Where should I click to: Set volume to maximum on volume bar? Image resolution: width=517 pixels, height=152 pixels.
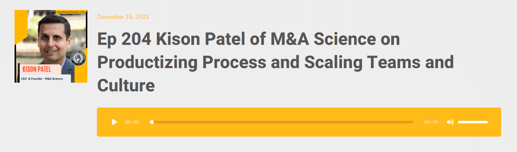click(487, 122)
